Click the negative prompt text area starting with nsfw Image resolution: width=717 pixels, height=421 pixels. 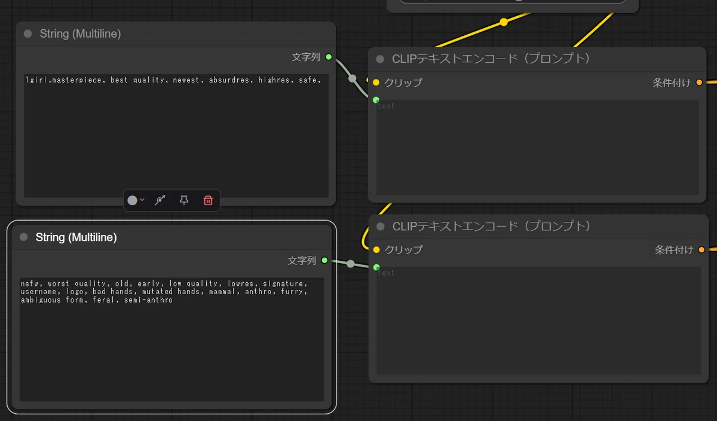[172, 339]
